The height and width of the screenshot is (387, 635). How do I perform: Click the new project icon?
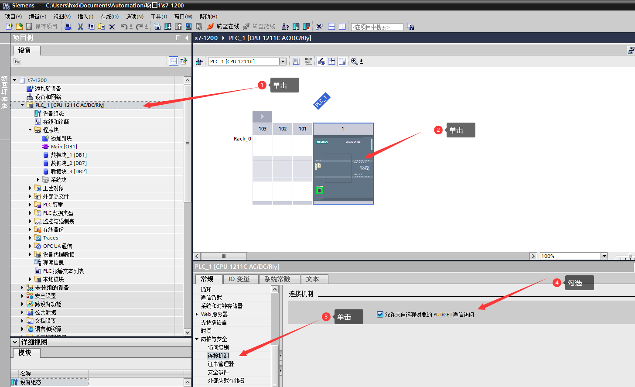coord(9,27)
